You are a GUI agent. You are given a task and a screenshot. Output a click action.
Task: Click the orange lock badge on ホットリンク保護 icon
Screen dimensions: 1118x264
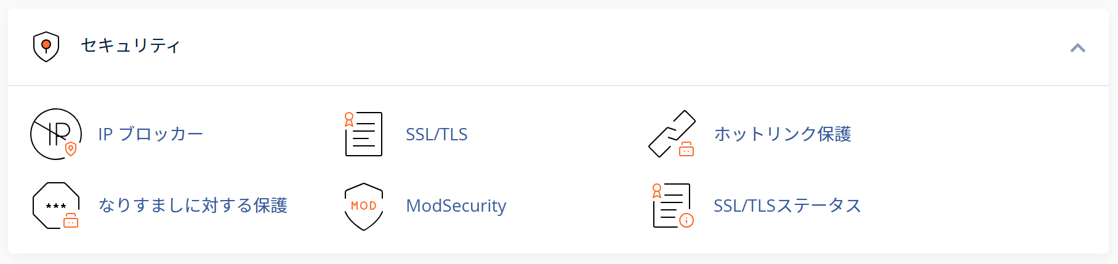tap(686, 149)
